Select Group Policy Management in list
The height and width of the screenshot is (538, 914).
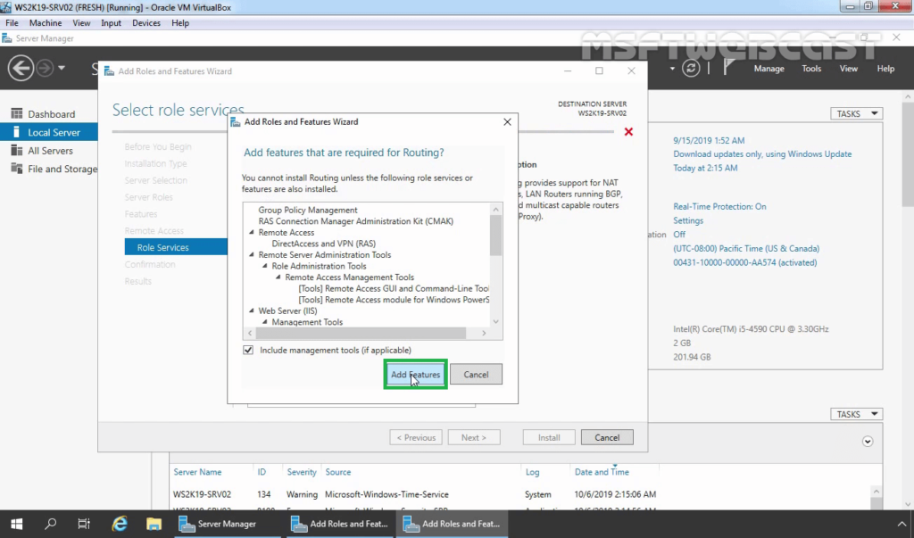pyautogui.click(x=308, y=210)
